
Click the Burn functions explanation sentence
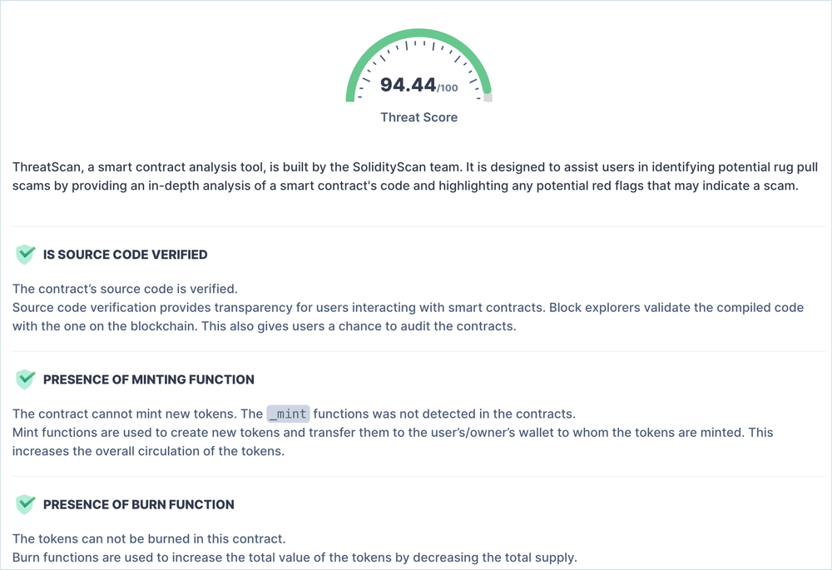295,557
